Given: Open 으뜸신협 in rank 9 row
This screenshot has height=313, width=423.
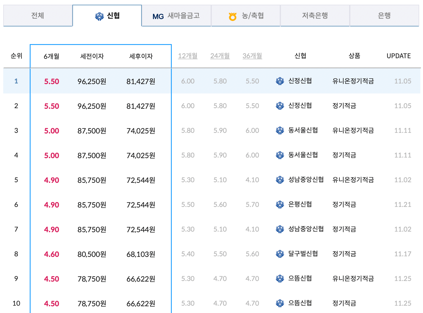Looking at the screenshot, I should coord(300,278).
